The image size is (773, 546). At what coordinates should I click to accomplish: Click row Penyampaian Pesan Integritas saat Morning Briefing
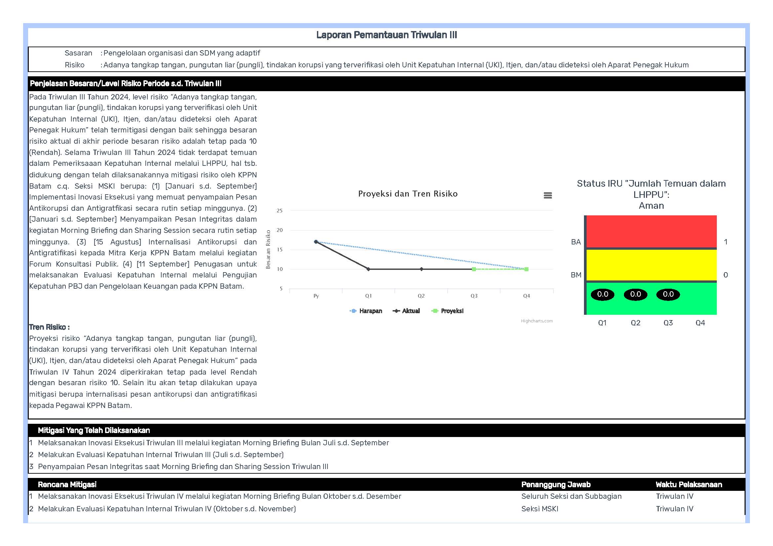pyautogui.click(x=183, y=467)
